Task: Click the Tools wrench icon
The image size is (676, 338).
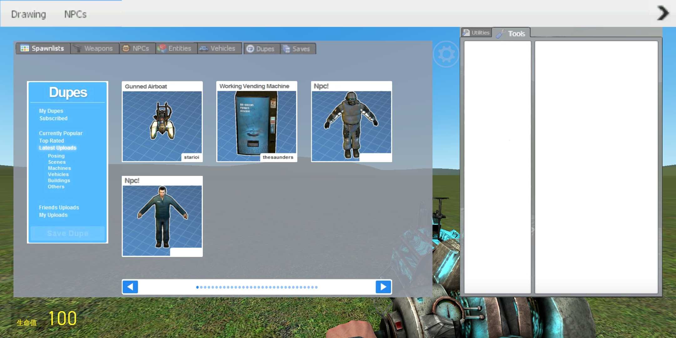Action: 500,33
